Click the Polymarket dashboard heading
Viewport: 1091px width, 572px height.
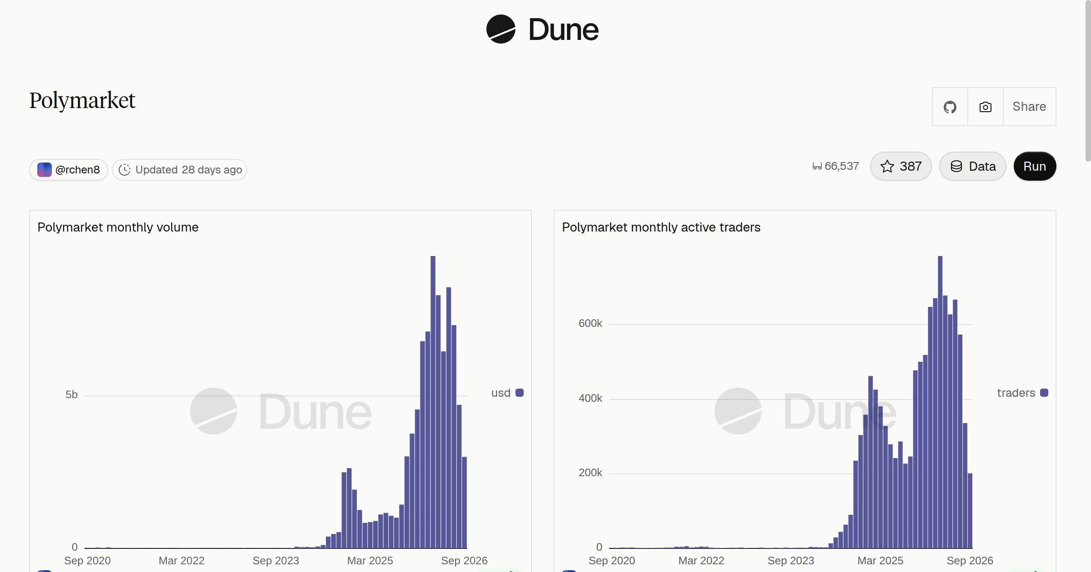82,100
